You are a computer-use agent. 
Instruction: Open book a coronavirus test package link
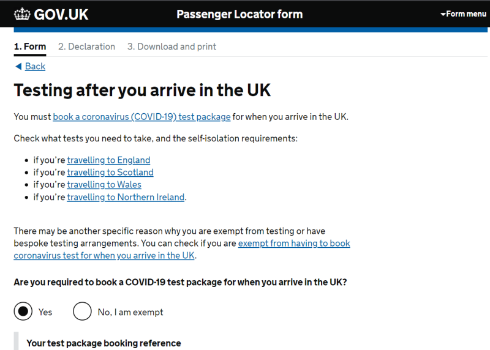141,116
